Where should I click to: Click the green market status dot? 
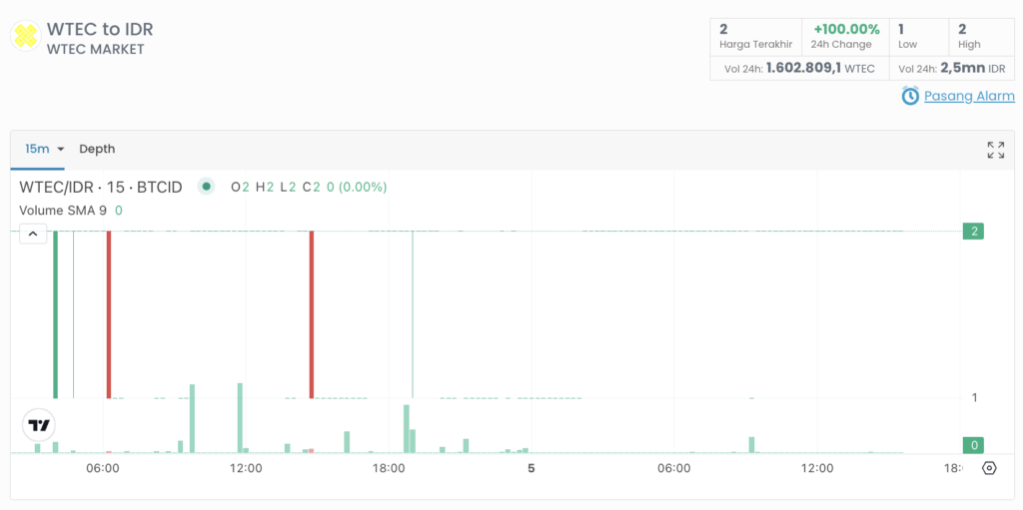(207, 188)
